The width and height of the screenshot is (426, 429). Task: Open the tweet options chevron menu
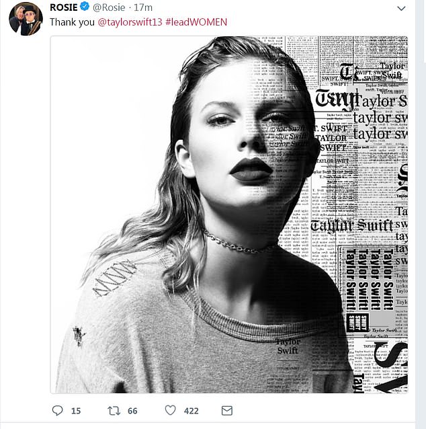click(x=402, y=9)
